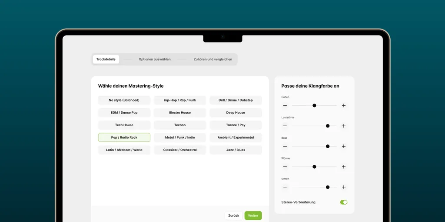
Task: Choose No style (Balanced) option
Action: [124, 100]
